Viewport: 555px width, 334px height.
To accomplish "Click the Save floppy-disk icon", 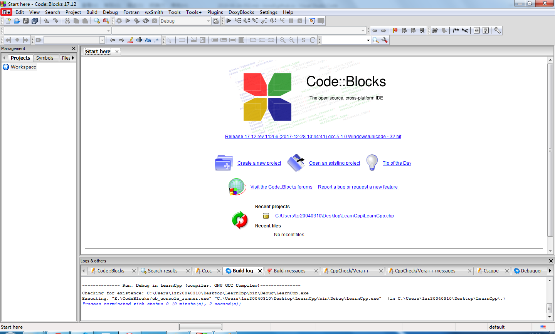I will pos(26,21).
